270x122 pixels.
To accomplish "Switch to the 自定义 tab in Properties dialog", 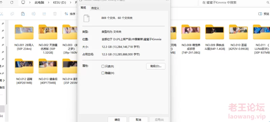I will coord(95,8).
